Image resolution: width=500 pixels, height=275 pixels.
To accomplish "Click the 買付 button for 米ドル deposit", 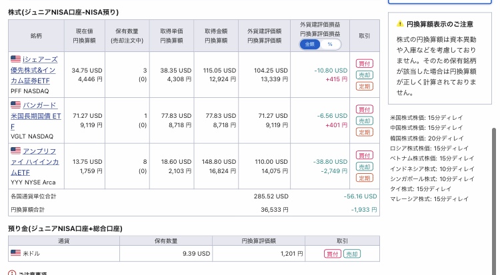I will [333, 254].
